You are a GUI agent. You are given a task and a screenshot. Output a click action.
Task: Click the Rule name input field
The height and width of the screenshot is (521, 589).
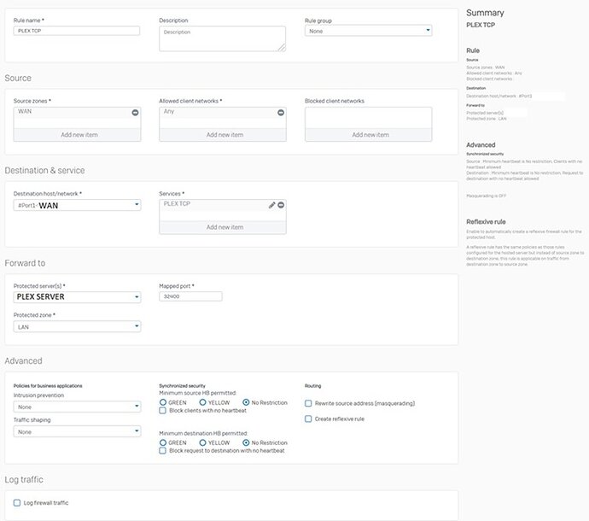click(77, 31)
